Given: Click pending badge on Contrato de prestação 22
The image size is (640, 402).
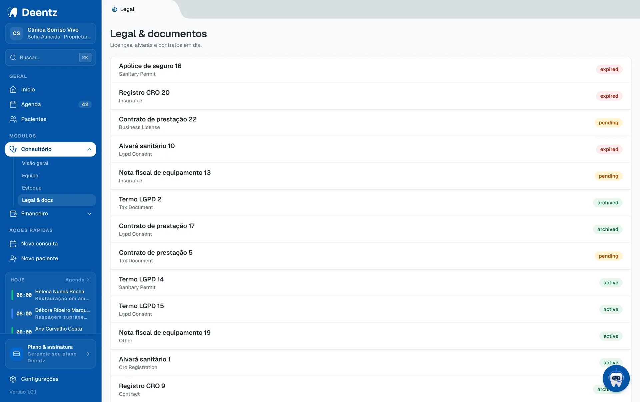Looking at the screenshot, I should pyautogui.click(x=608, y=123).
